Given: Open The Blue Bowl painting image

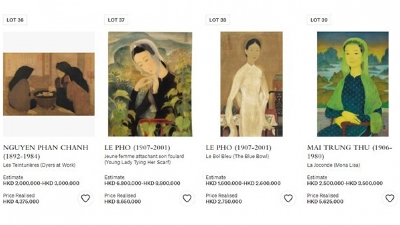Looking at the screenshot, I should (251, 84).
